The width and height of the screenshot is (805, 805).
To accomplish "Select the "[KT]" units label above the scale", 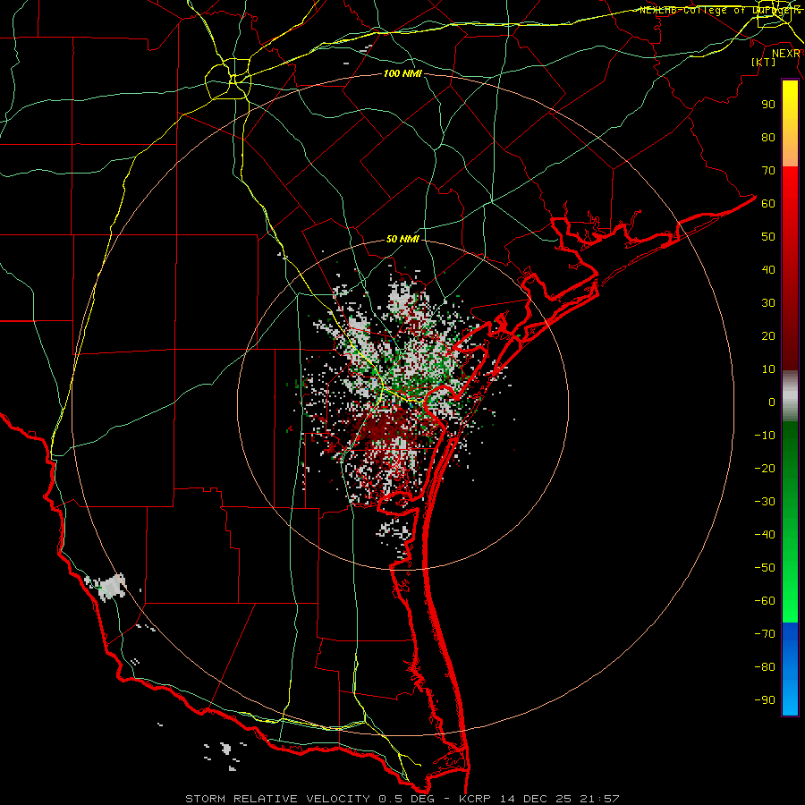I will click(x=763, y=62).
